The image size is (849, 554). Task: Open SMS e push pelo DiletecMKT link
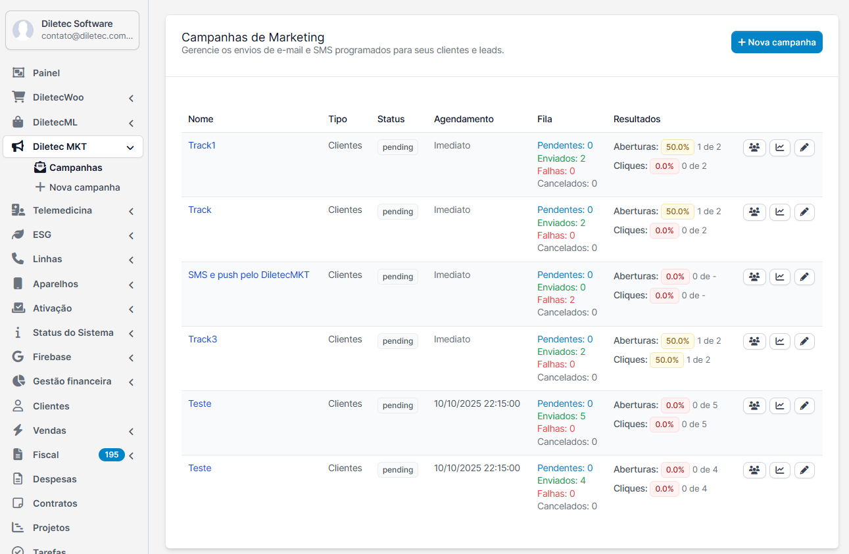coord(249,275)
